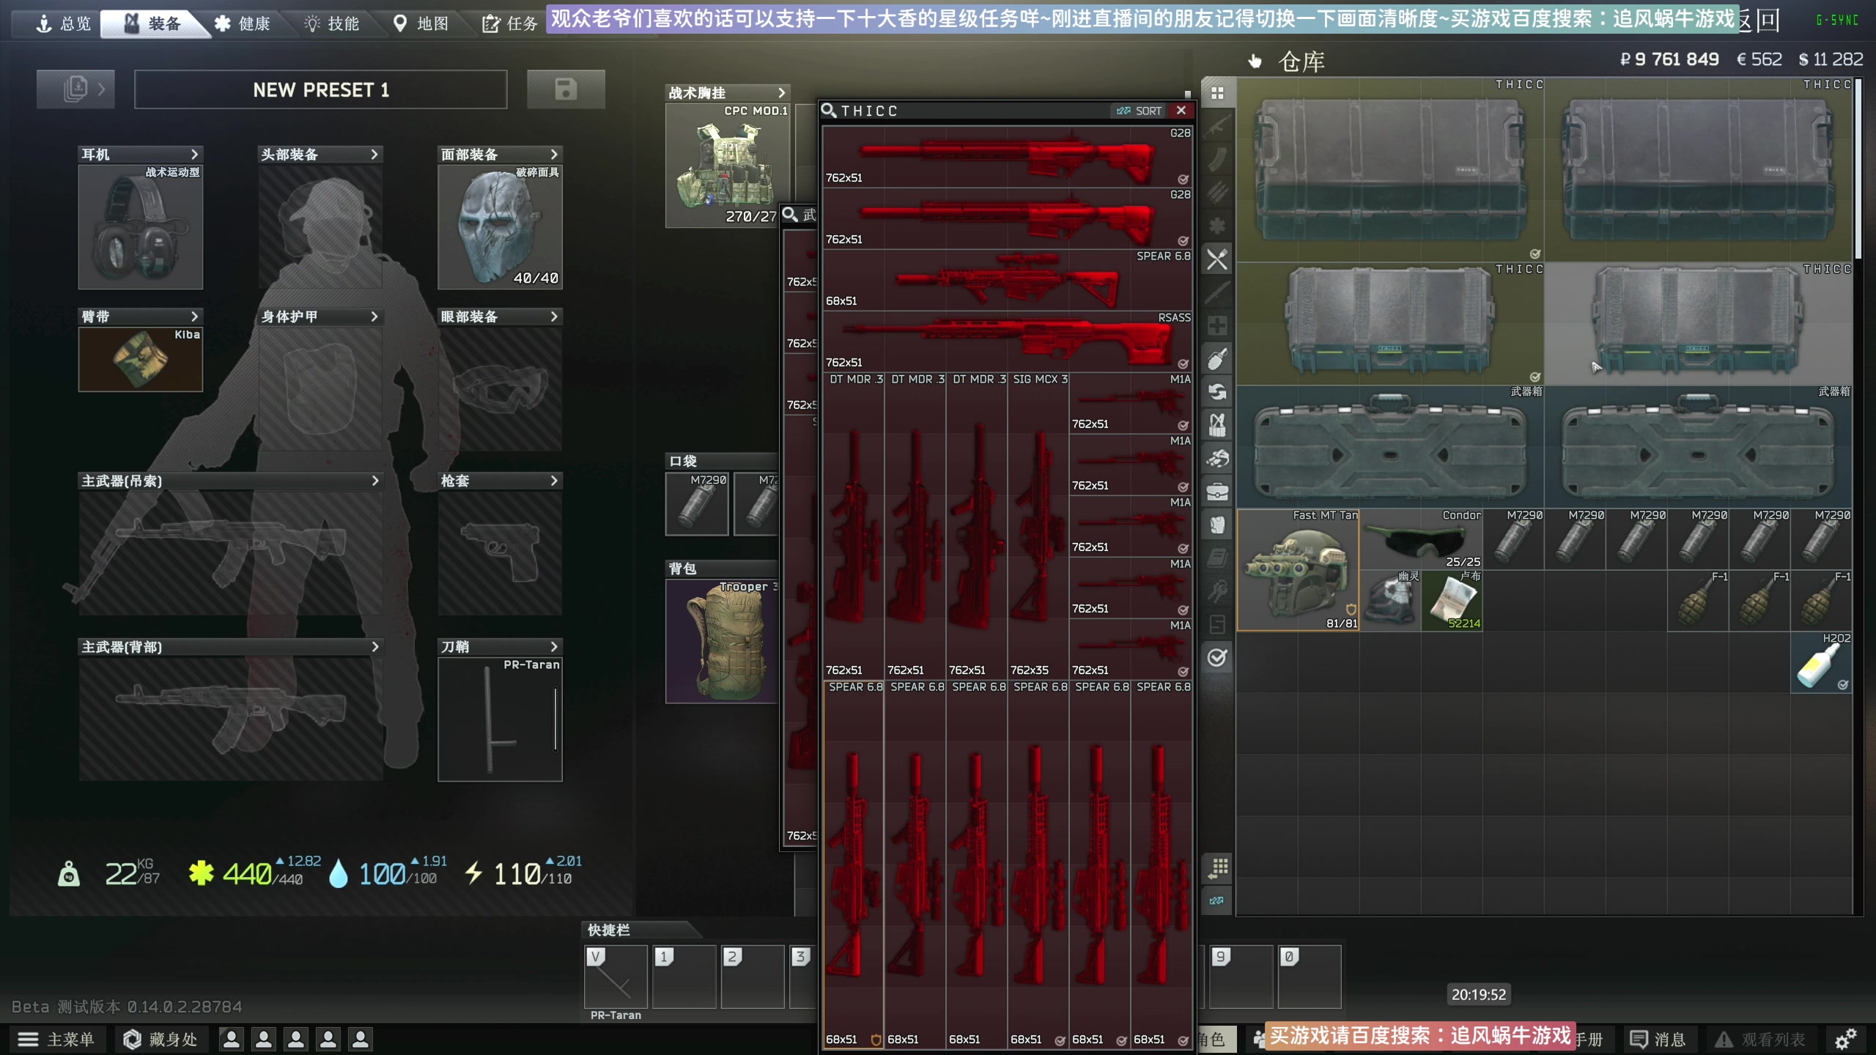Screen dimensions: 1876x1055
Task: Select the keys filter icon
Action: point(1217,591)
